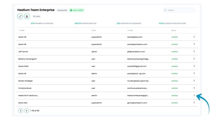
Task: Select email jeff@tryhealium.com
Action: tap(136, 52)
